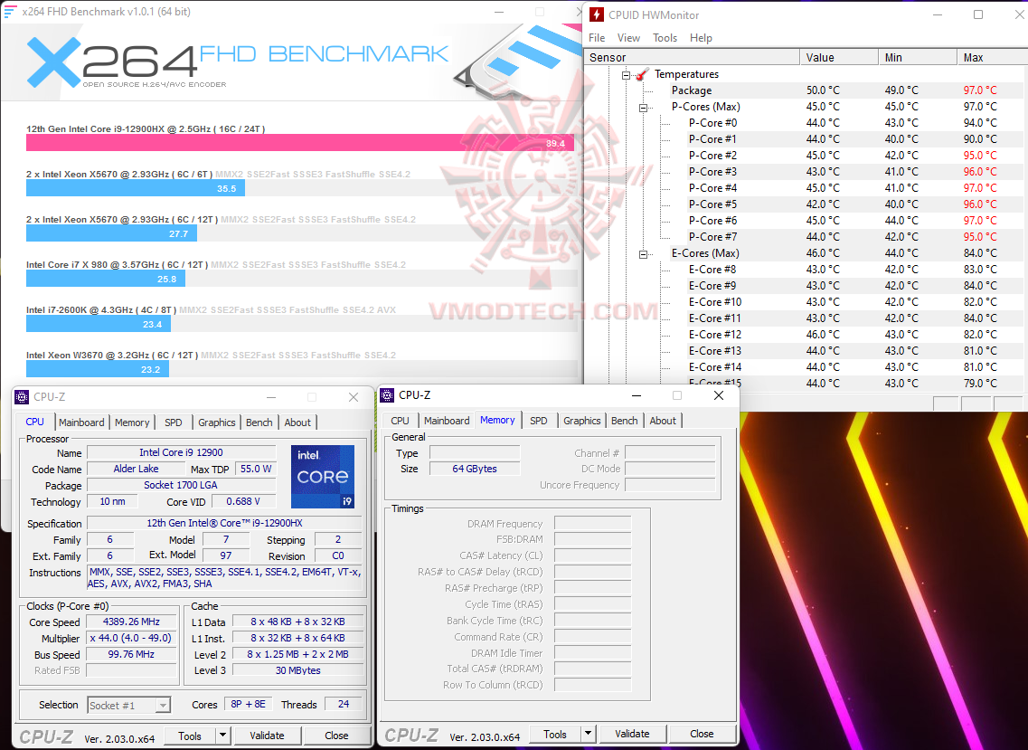Switch to Graphics tab in right CPU-Z
1028x750 pixels.
tap(581, 421)
